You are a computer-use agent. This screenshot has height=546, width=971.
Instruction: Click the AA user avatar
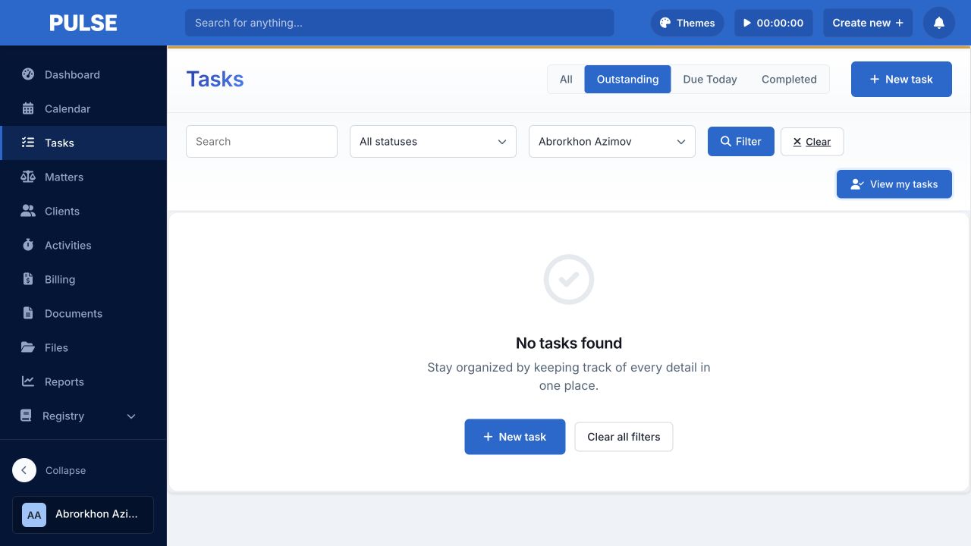coord(34,515)
